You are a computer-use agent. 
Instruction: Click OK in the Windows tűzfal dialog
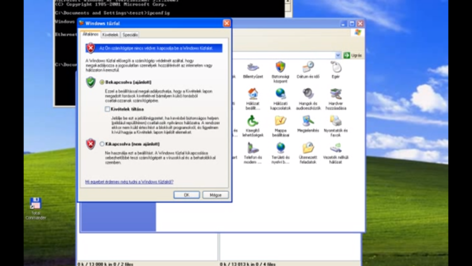186,195
